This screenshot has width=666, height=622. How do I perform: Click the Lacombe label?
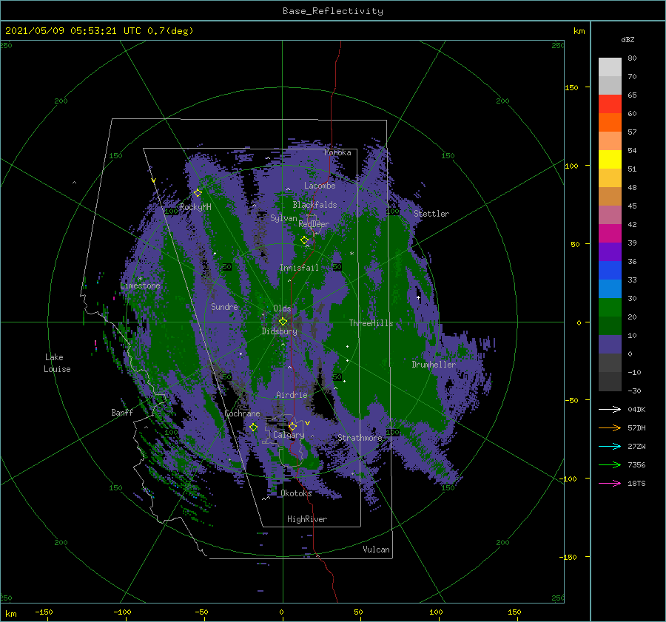pos(320,186)
